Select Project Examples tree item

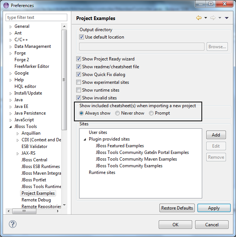click(x=38, y=193)
